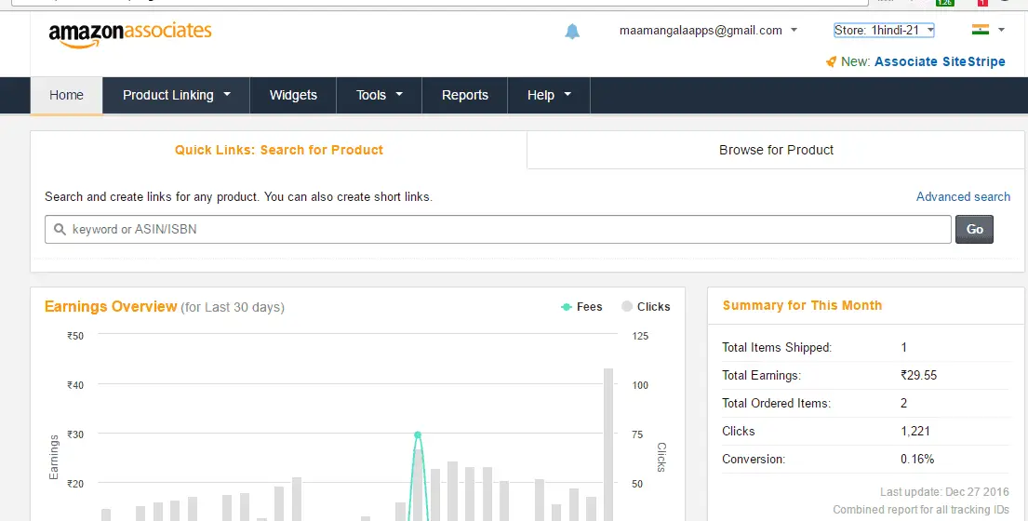
Task: Expand the country flag dropdown arrow
Action: 1001,30
